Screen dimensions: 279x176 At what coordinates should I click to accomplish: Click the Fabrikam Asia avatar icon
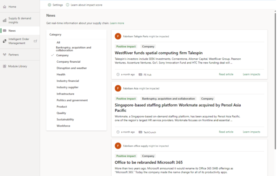[x=118, y=88]
